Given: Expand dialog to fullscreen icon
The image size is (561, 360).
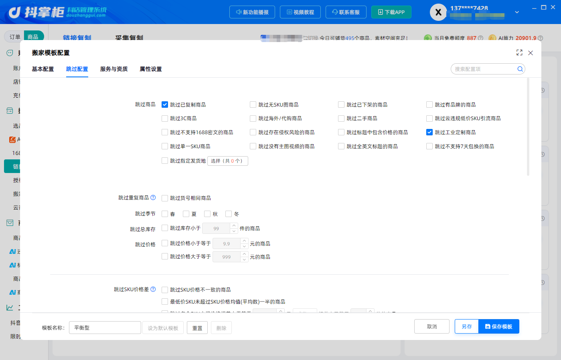Looking at the screenshot, I should pyautogui.click(x=519, y=52).
